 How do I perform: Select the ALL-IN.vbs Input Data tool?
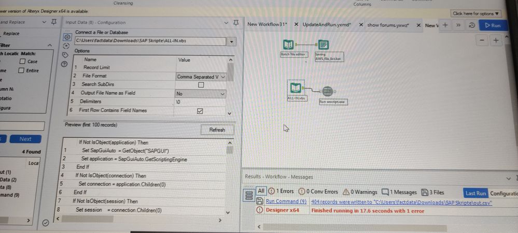296,88
